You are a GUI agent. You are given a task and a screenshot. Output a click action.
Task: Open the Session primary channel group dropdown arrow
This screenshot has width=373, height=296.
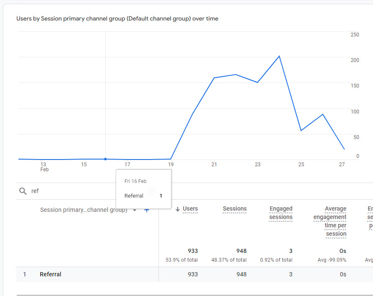135,210
